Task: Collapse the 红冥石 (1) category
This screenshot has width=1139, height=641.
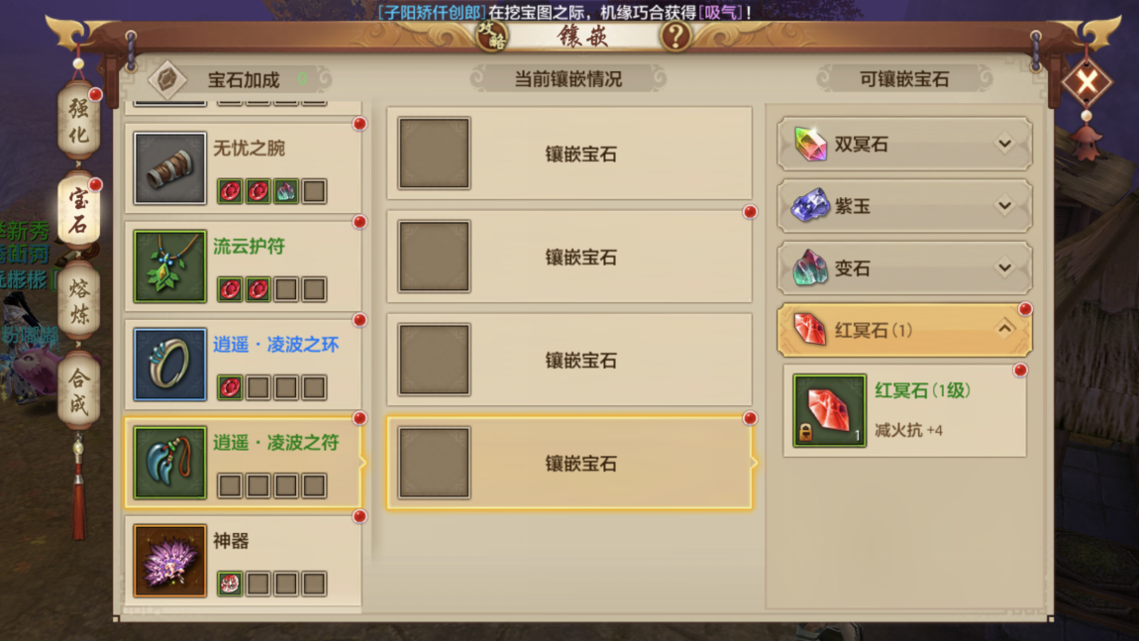Action: (x=904, y=331)
